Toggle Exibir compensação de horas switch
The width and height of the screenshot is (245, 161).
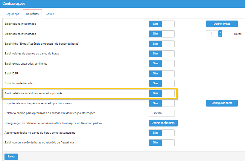162,143
